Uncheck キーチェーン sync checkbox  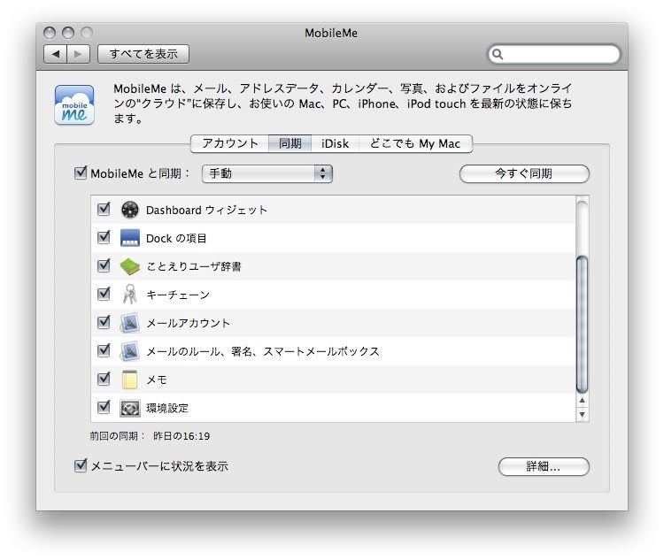[104, 295]
